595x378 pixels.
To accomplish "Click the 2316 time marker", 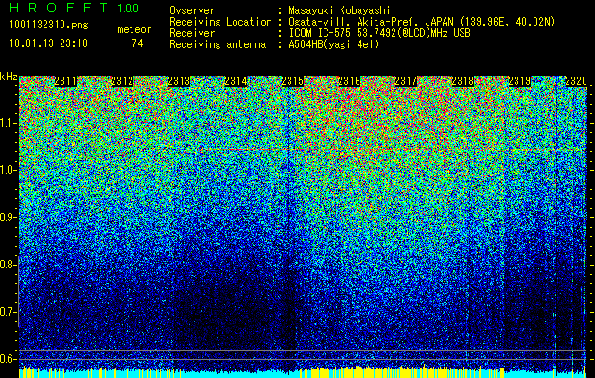I will 349,81.
